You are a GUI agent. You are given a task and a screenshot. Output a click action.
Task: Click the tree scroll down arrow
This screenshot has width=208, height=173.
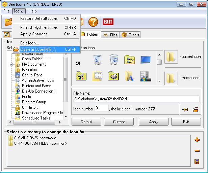click(66, 117)
